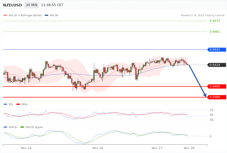Click the Nov 24 date label
This screenshot has height=153, width=227.
tap(26, 148)
